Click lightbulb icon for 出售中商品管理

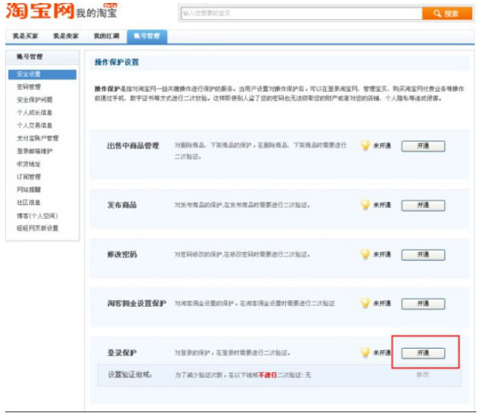click(x=365, y=146)
